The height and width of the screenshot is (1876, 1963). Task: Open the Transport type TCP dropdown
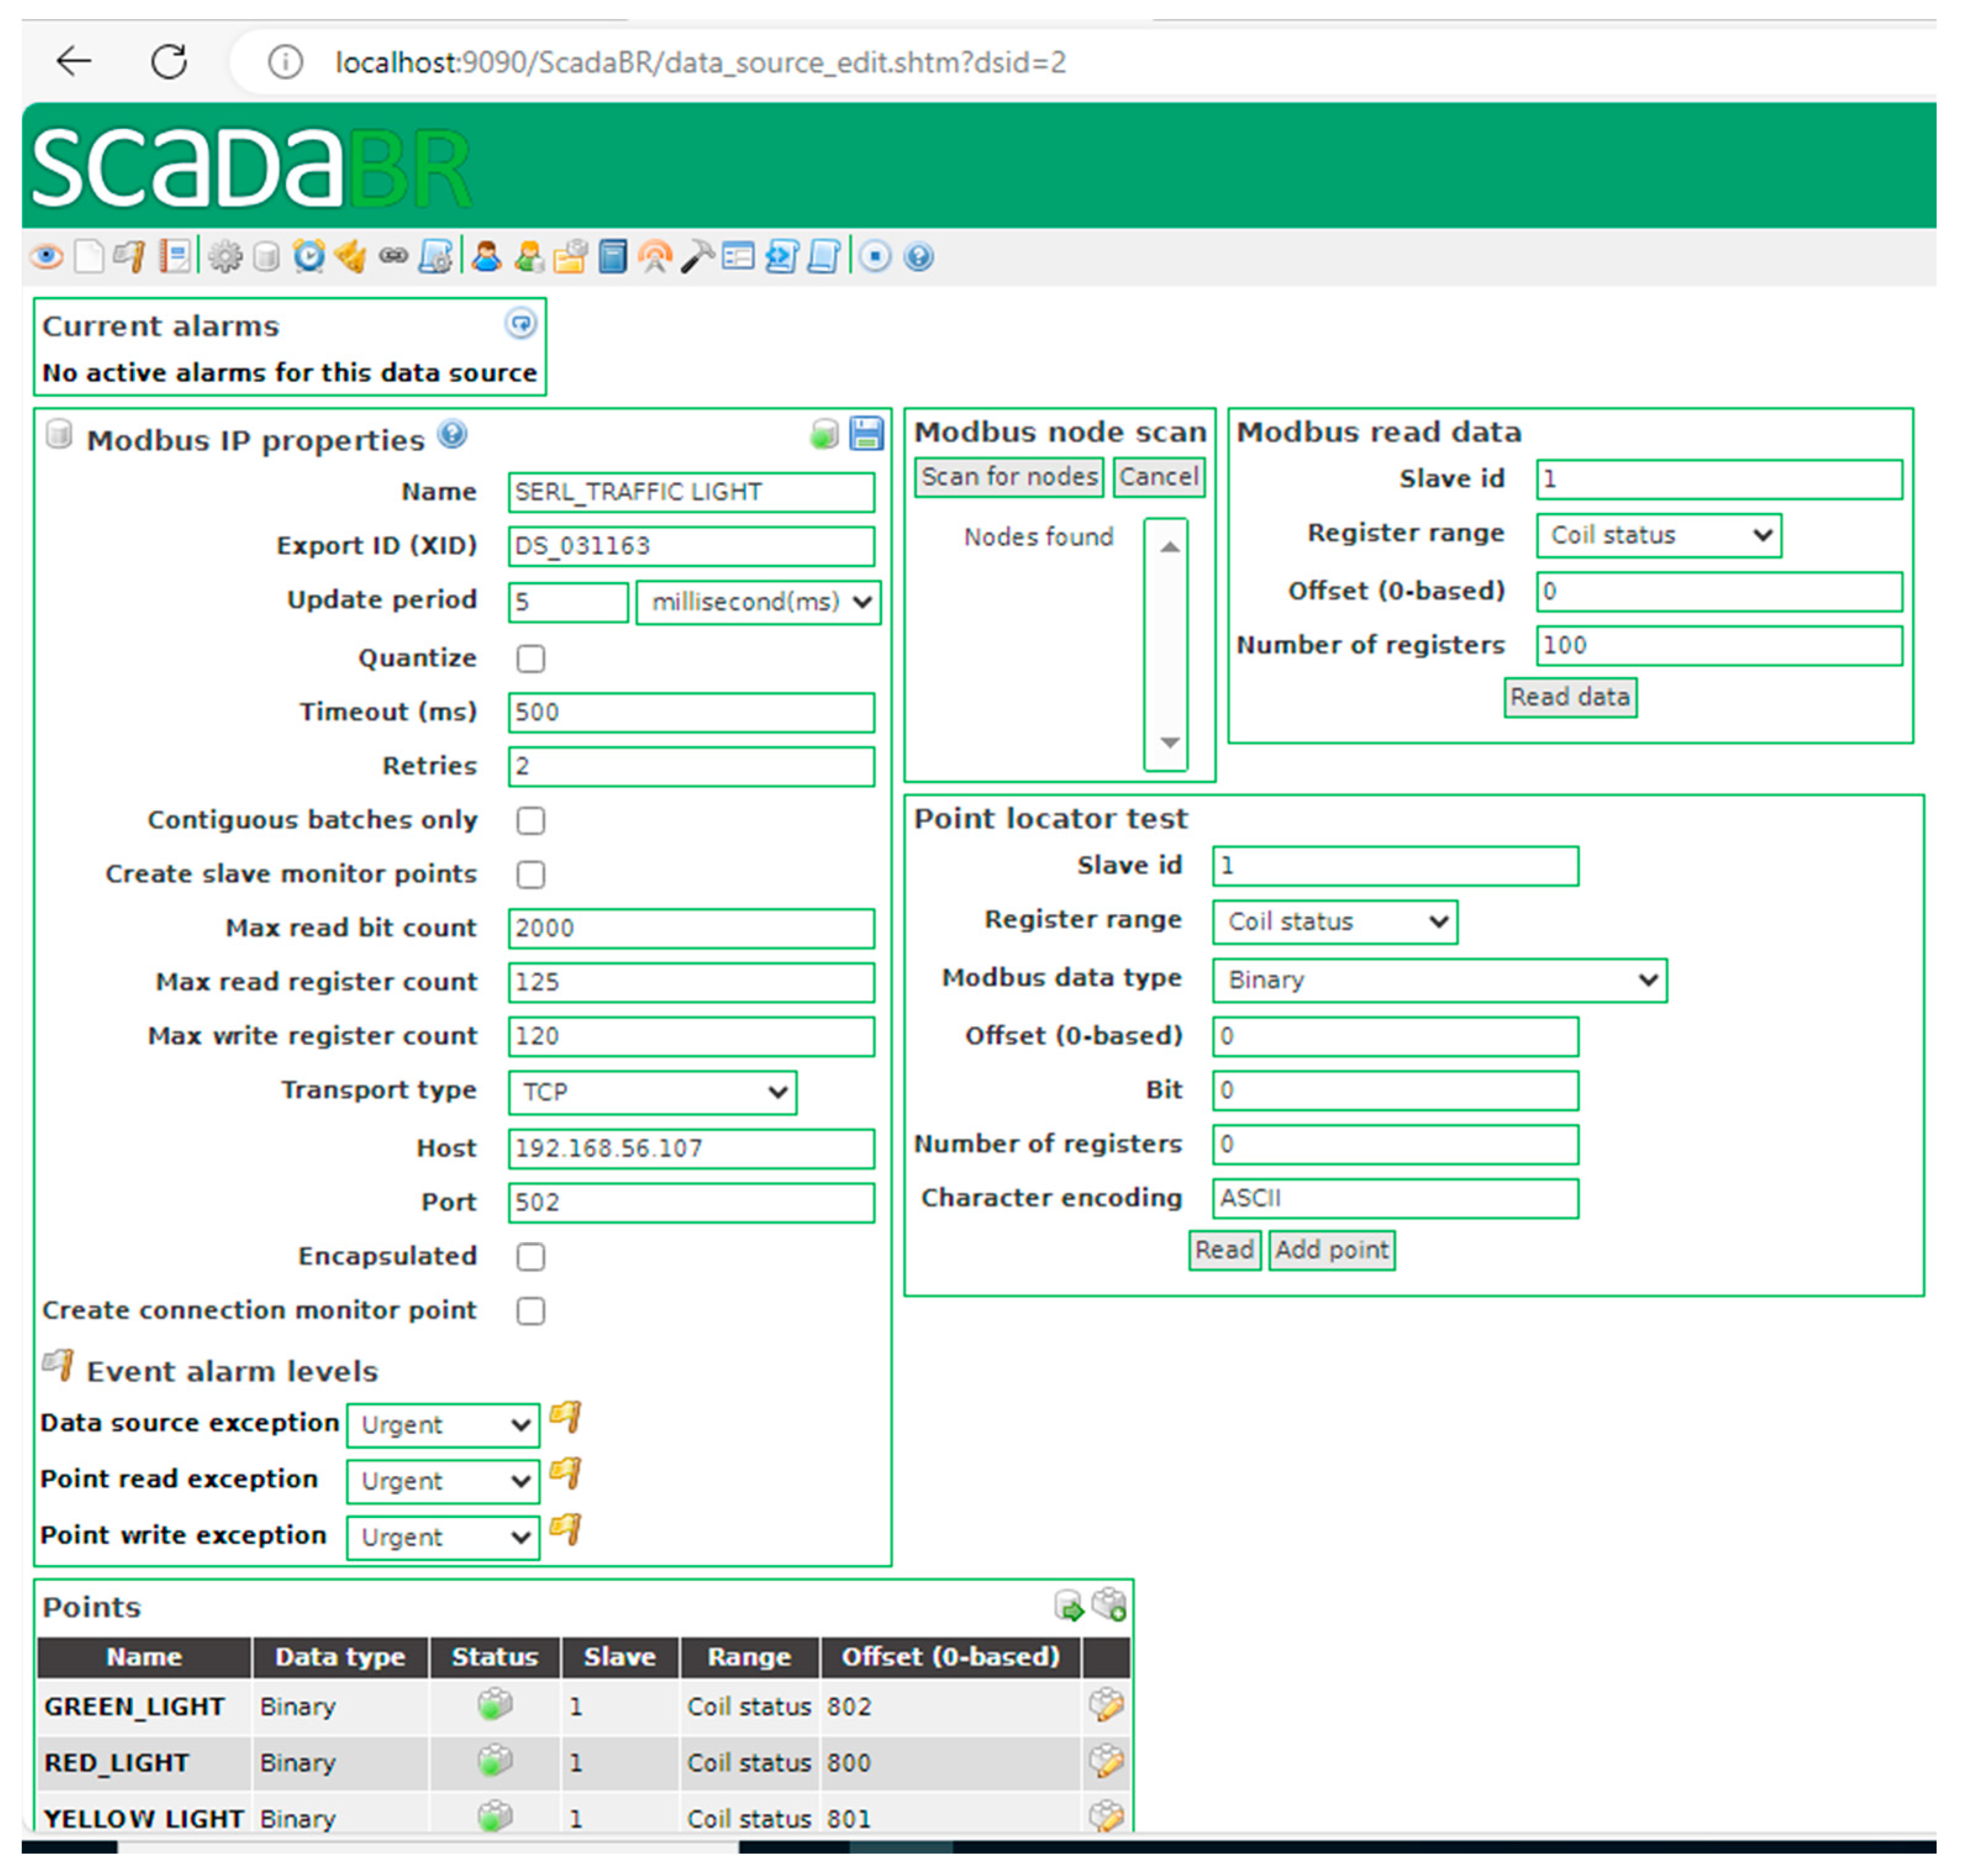point(652,1092)
